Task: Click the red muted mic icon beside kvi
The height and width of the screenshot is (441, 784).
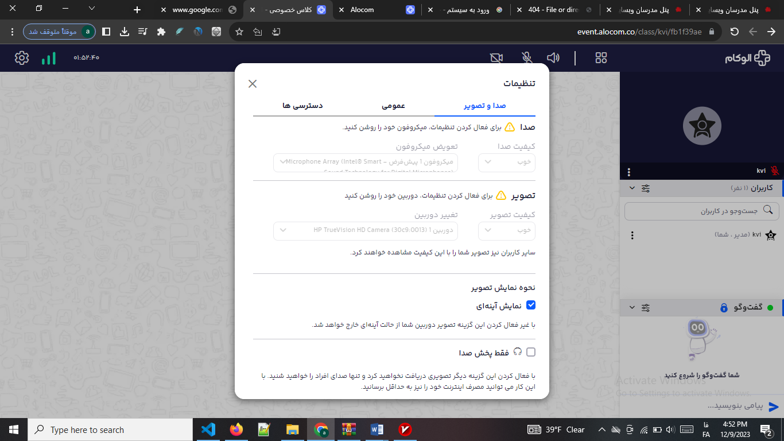Action: coord(775,171)
